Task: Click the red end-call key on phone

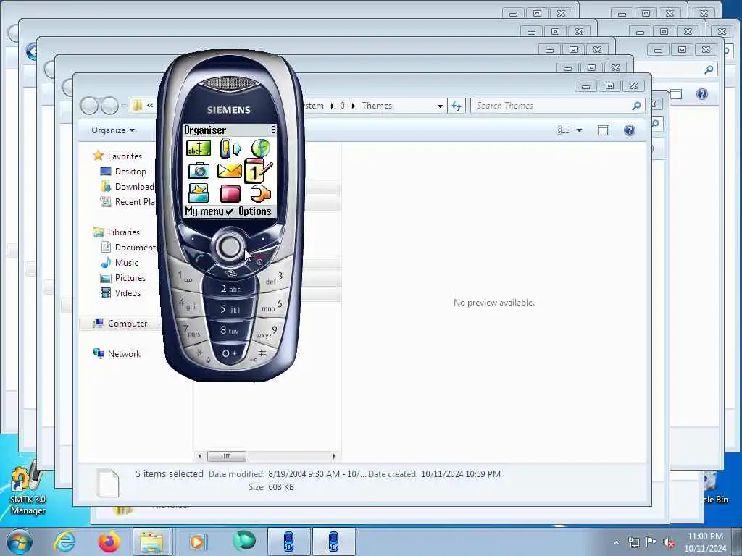Action: (x=259, y=260)
